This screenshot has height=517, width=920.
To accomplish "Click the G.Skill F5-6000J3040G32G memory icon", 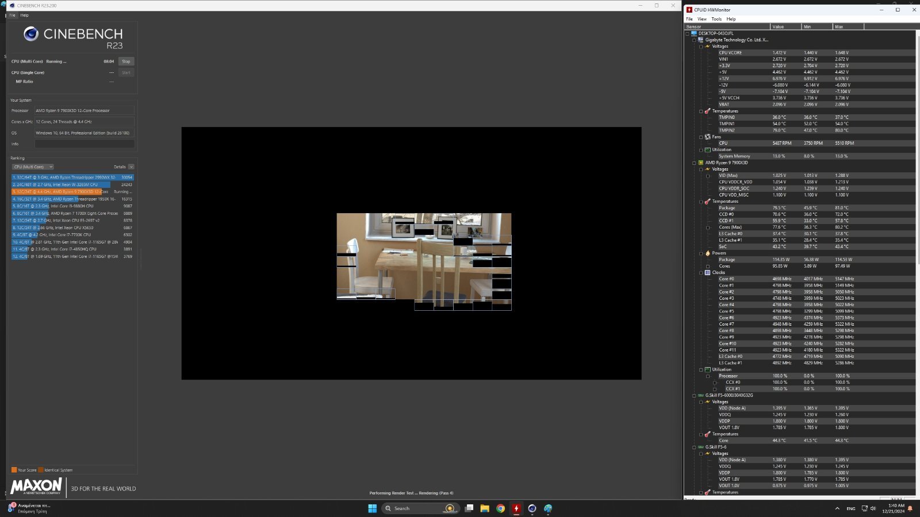I will tap(701, 395).
